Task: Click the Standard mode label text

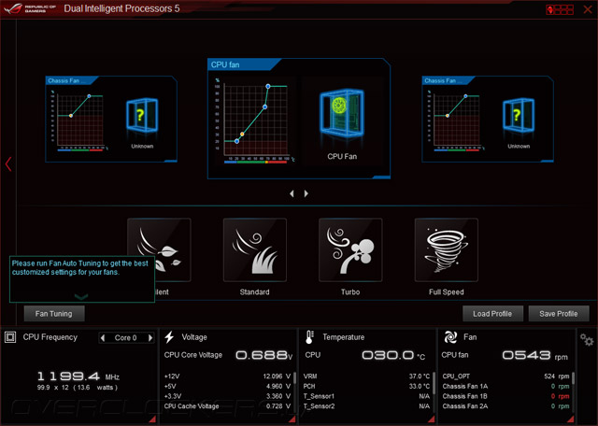Action: tap(255, 291)
